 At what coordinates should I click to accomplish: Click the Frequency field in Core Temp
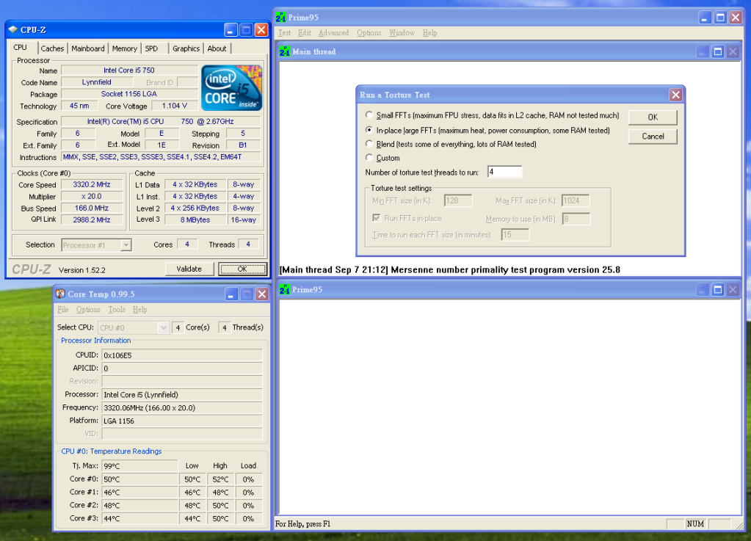pyautogui.click(x=182, y=408)
